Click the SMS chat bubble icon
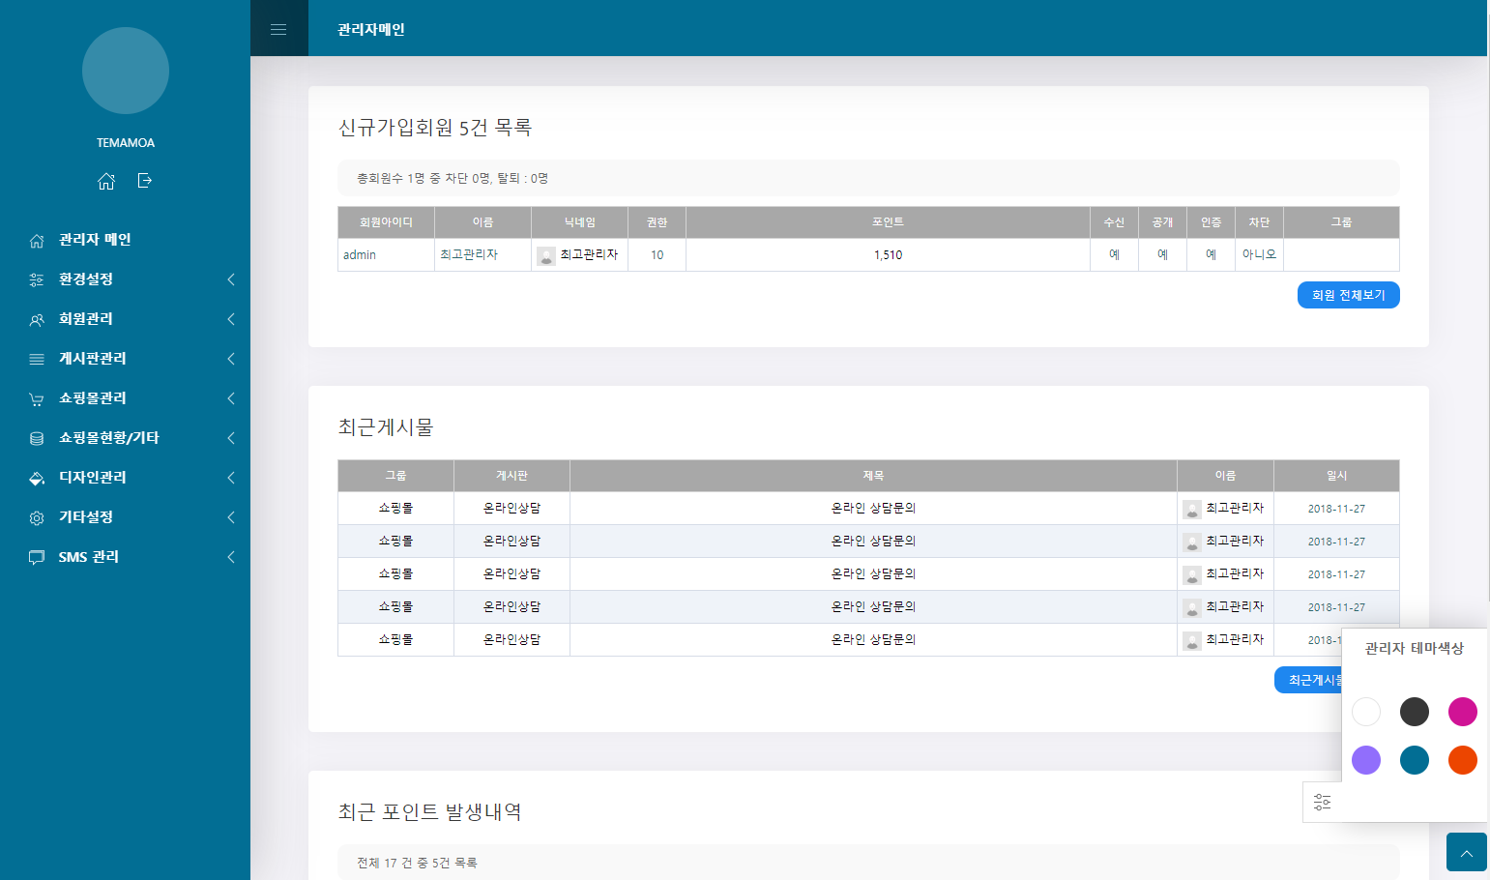 37,557
